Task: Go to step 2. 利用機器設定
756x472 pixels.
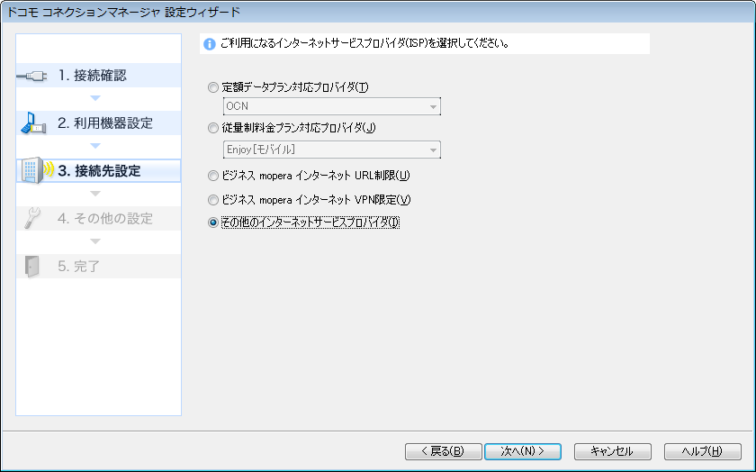Action: [105, 123]
